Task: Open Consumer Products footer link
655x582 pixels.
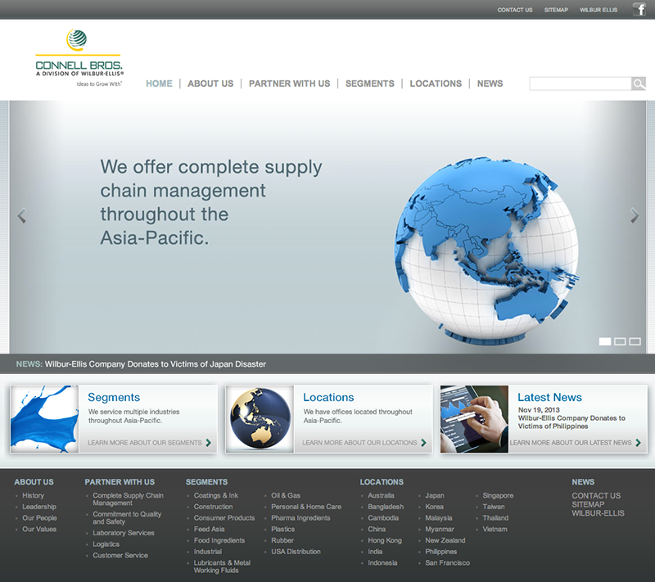Action: pyautogui.click(x=224, y=518)
